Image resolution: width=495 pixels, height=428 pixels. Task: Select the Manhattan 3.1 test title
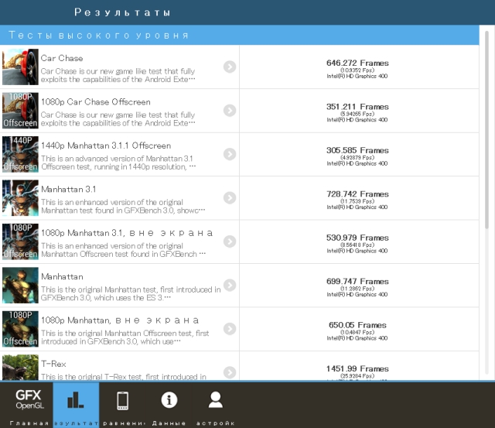tap(69, 189)
